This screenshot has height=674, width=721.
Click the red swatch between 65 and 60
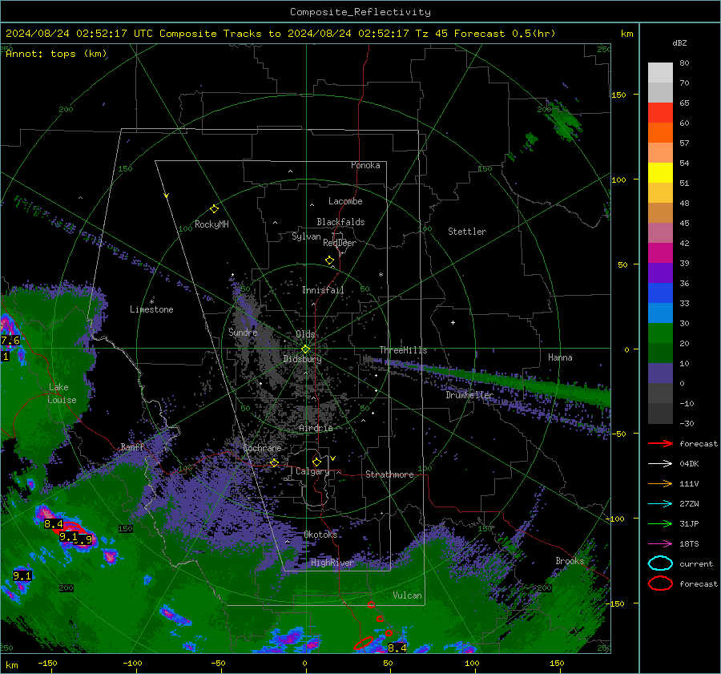tap(660, 113)
